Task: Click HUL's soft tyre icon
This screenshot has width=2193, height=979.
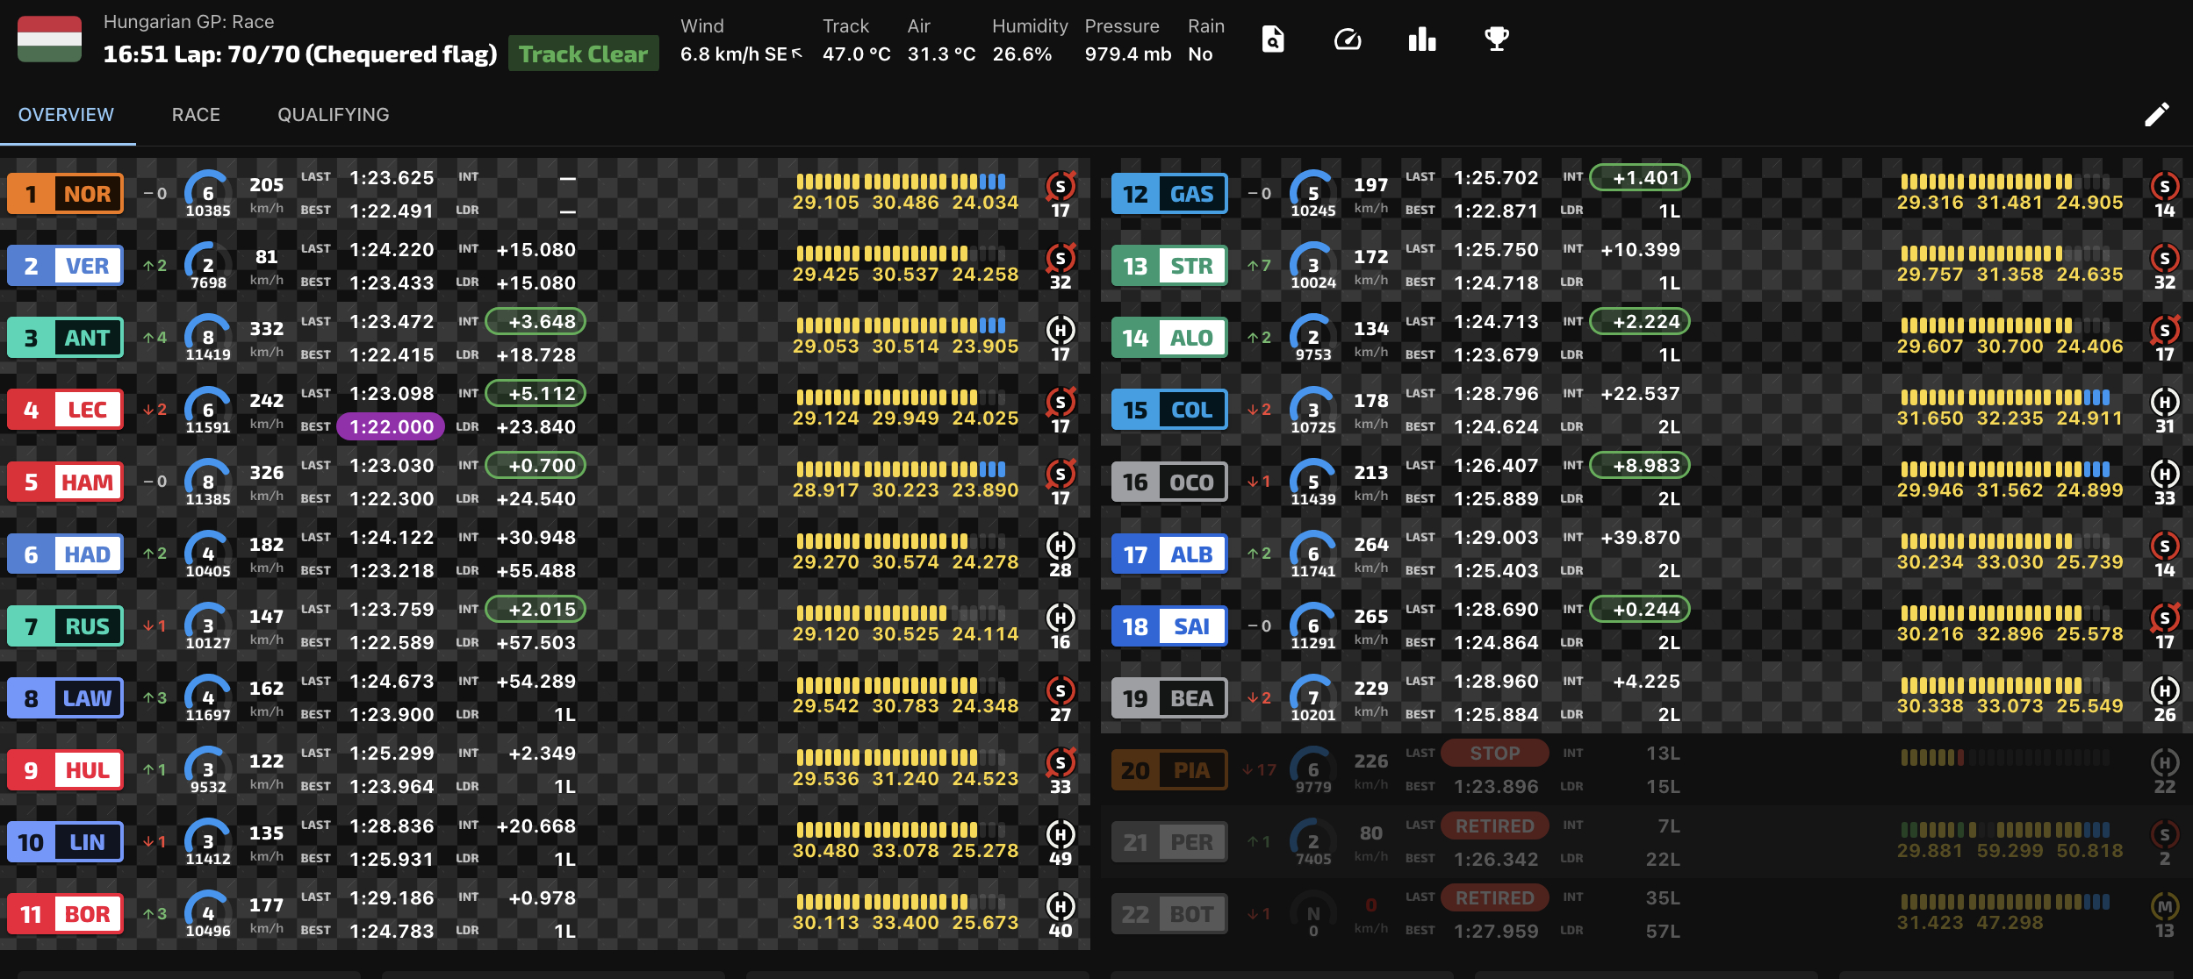Action: coord(1061,762)
